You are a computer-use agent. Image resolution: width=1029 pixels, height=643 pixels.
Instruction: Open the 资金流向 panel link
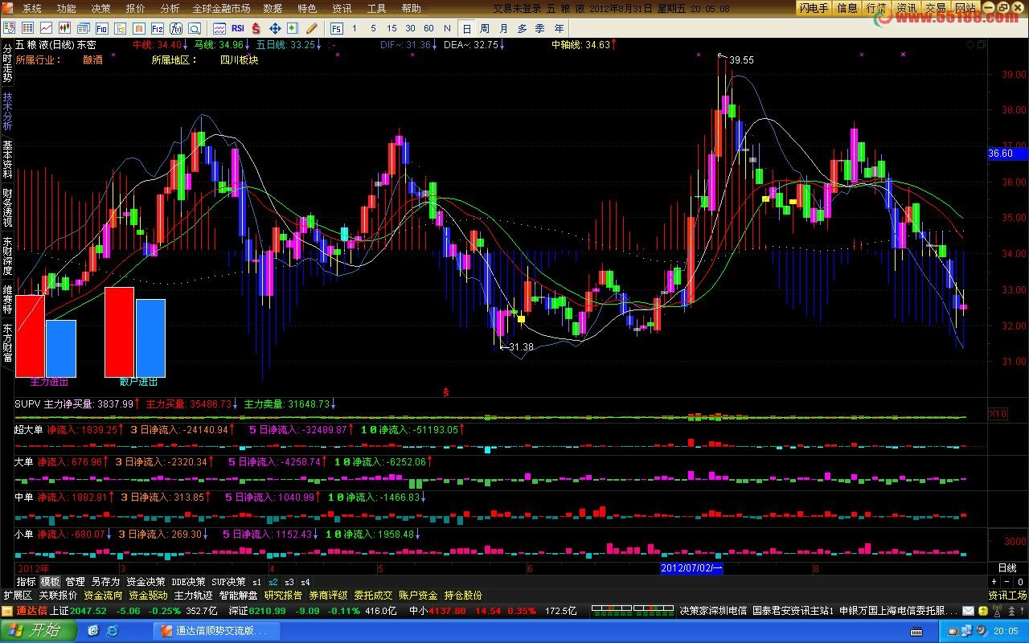pyautogui.click(x=104, y=596)
